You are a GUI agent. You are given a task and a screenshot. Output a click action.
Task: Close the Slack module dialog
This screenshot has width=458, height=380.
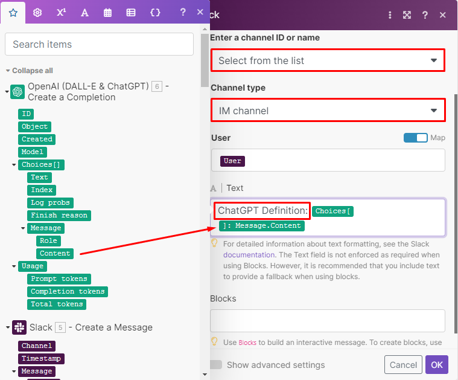pyautogui.click(x=443, y=15)
